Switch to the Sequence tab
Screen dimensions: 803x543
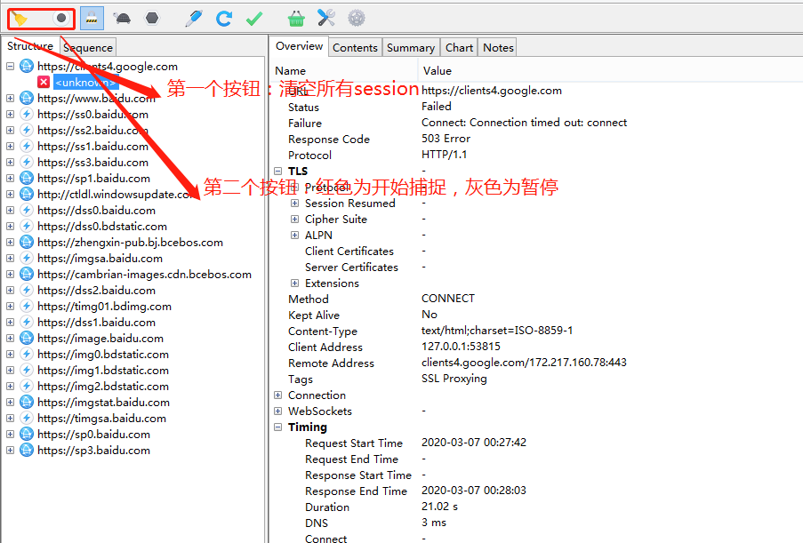coord(88,47)
